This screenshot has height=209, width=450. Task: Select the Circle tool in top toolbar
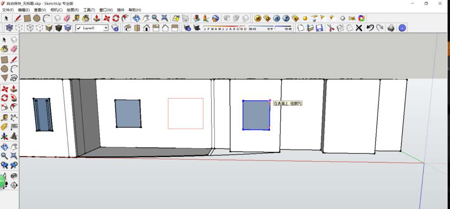(36, 18)
